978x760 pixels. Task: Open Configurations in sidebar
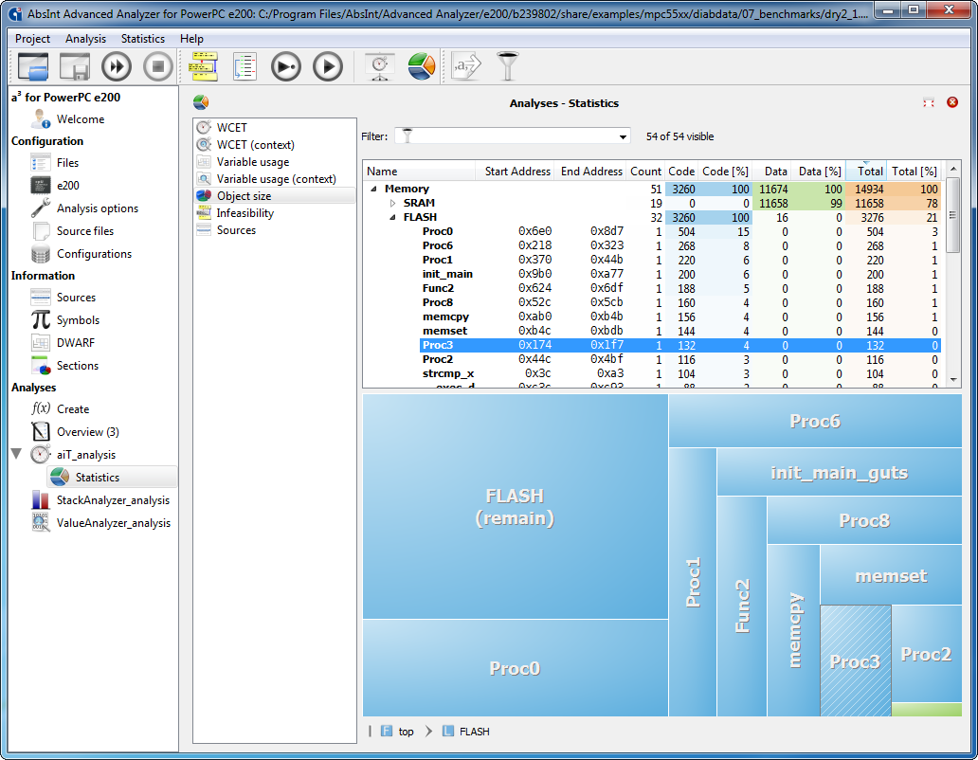94,254
